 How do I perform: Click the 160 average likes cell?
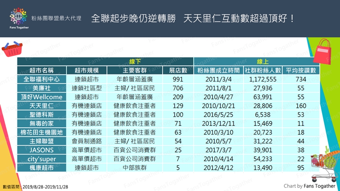(301, 106)
